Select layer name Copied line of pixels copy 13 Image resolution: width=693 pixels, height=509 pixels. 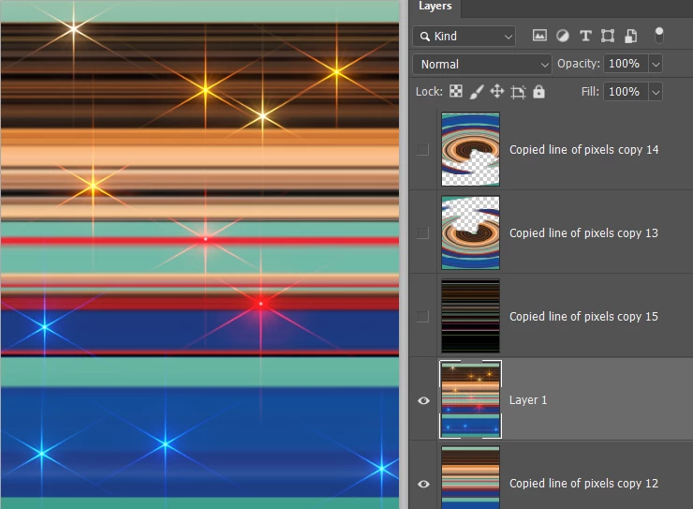coord(583,232)
